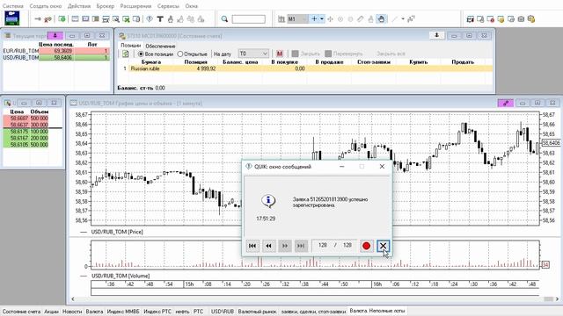
Task: Open the Расширения menu
Action: pyautogui.click(x=135, y=6)
